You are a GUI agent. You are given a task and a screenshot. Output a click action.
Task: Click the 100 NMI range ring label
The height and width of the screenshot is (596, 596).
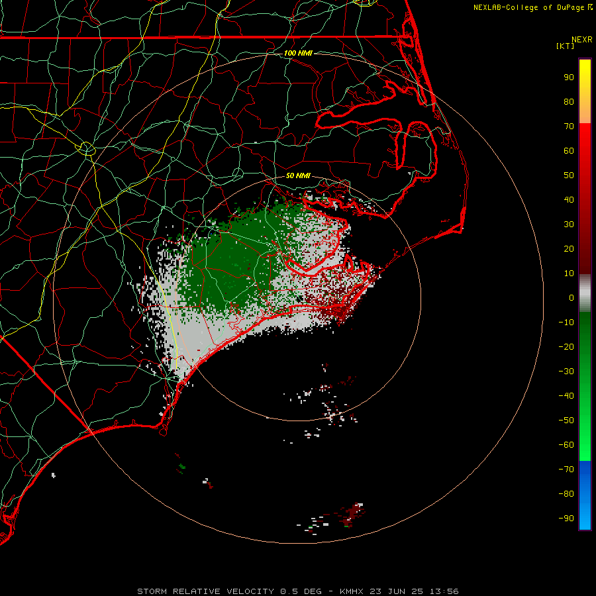click(x=298, y=53)
